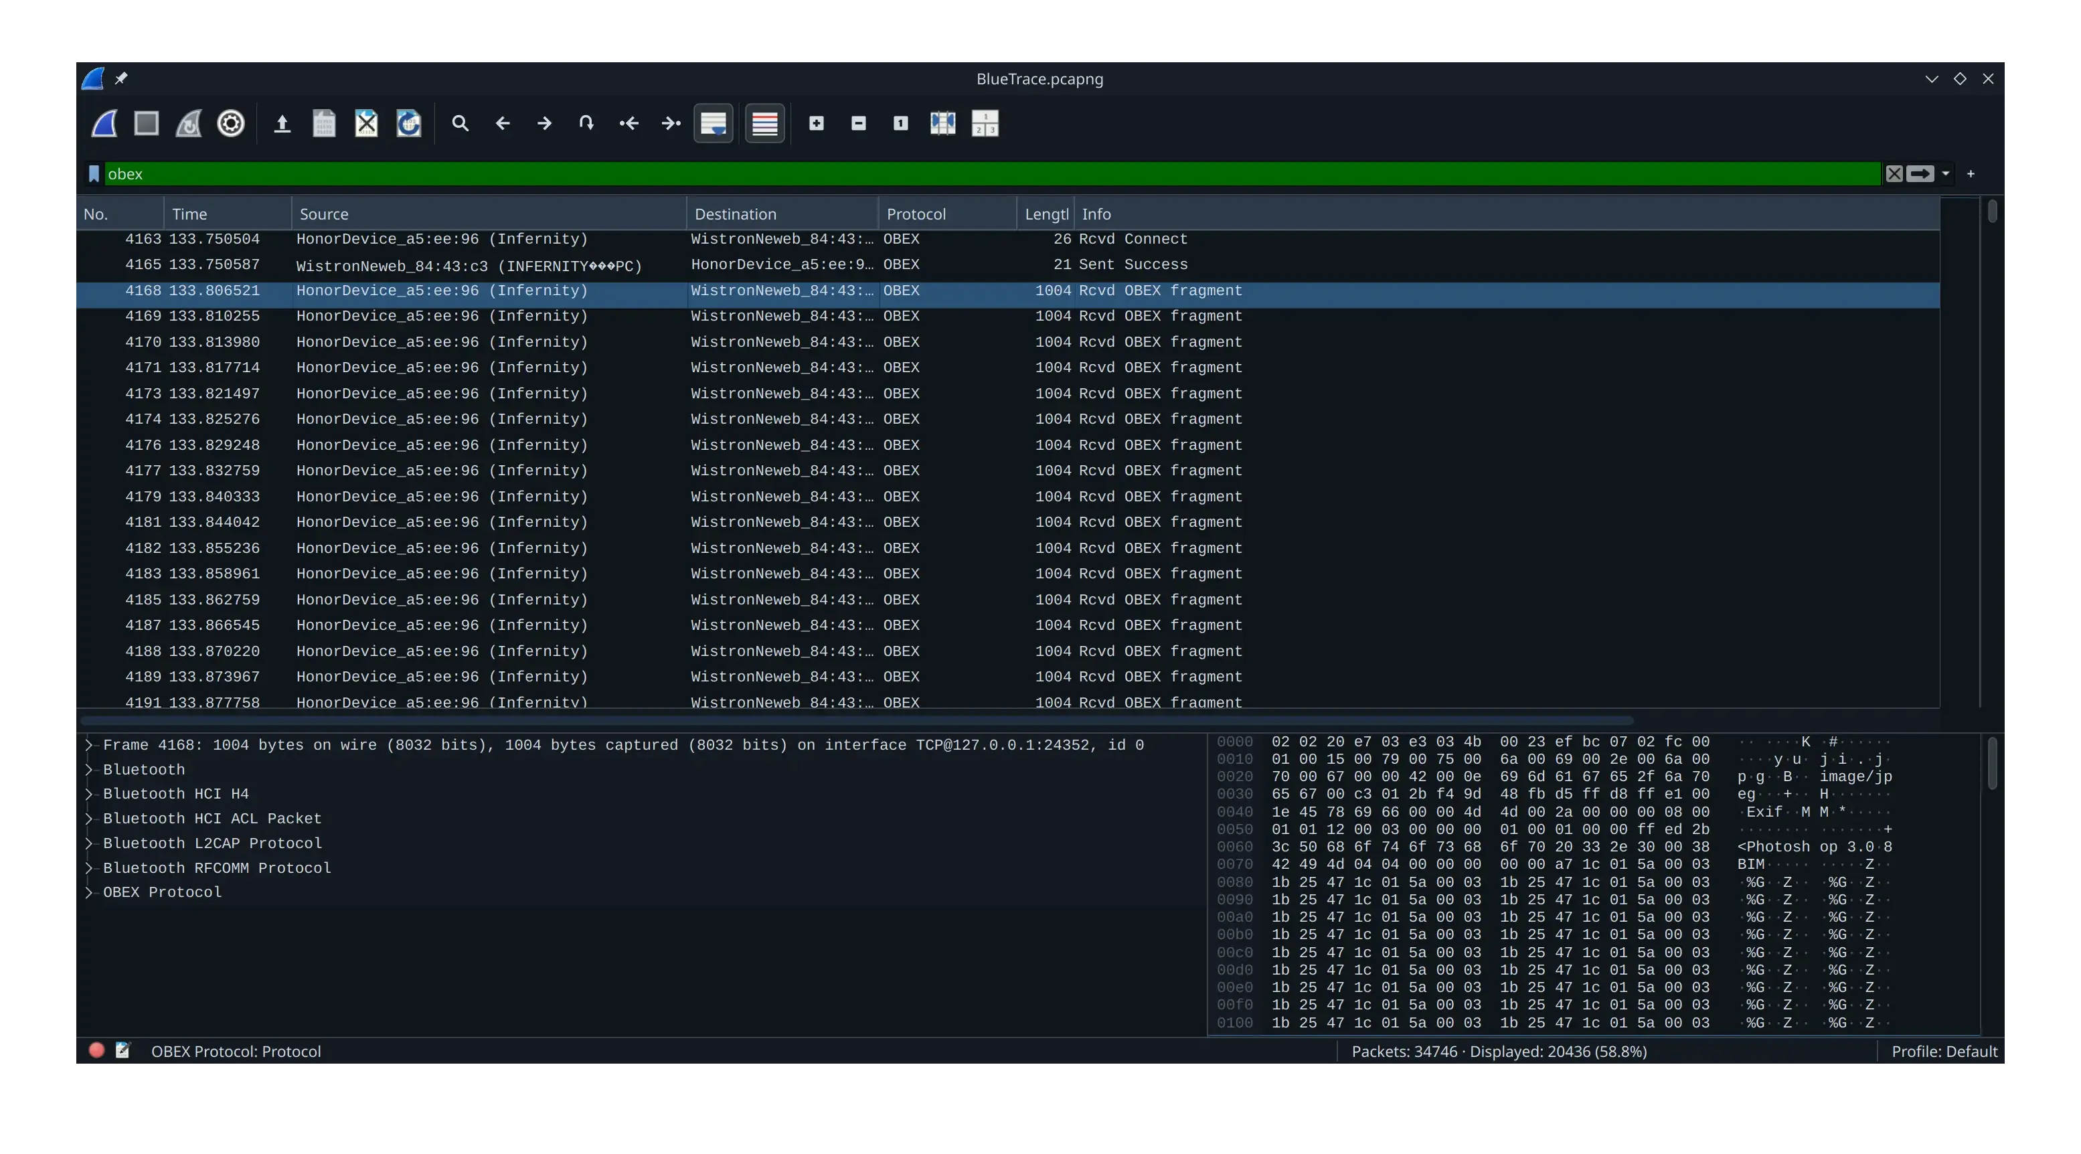Reload the current capture file
2081x1154 pixels.
[x=409, y=124]
